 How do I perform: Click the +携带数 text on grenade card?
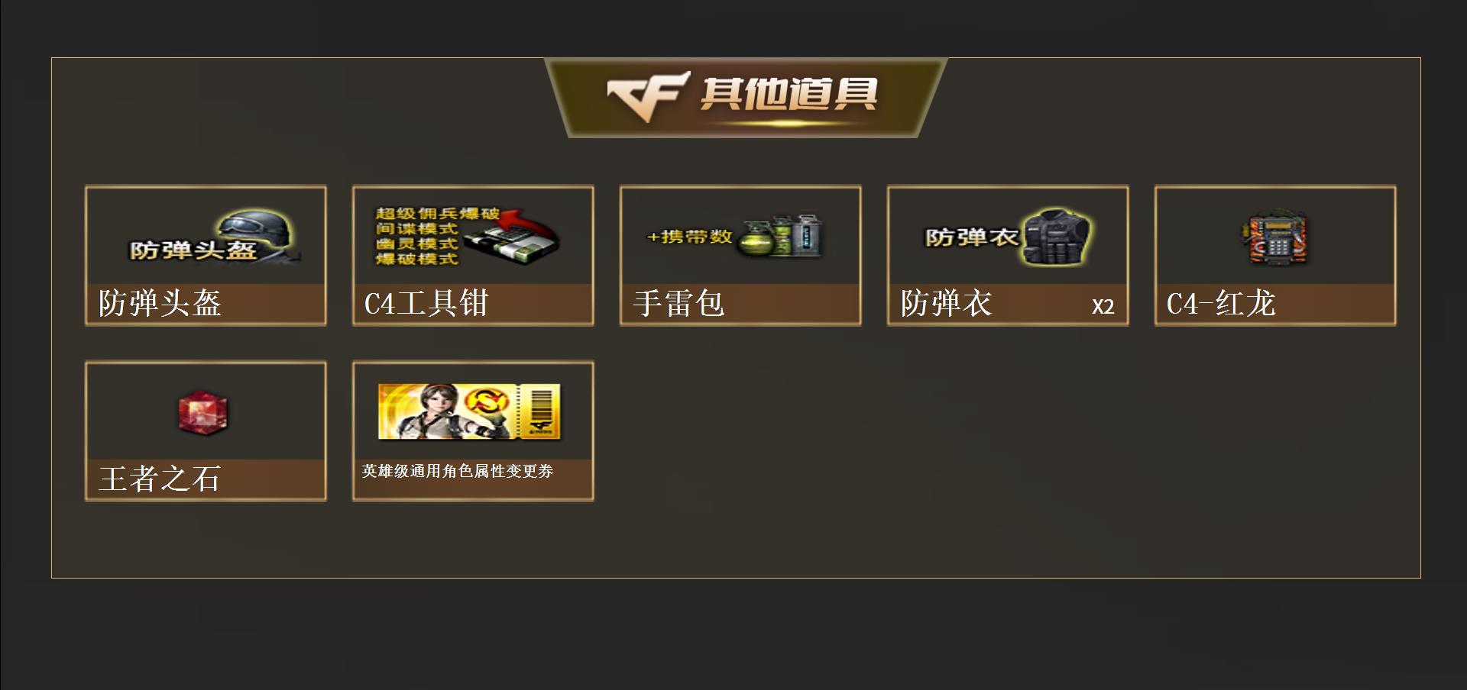pyautogui.click(x=690, y=237)
